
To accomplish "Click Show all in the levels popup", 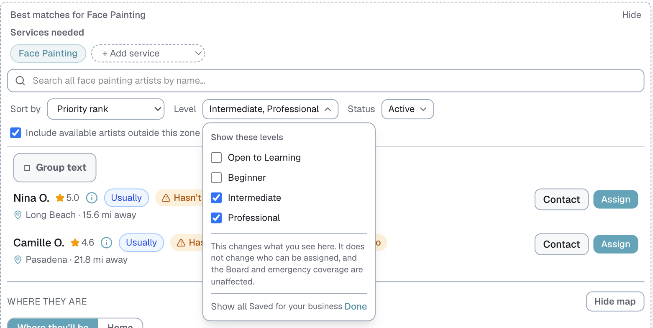I will [229, 307].
